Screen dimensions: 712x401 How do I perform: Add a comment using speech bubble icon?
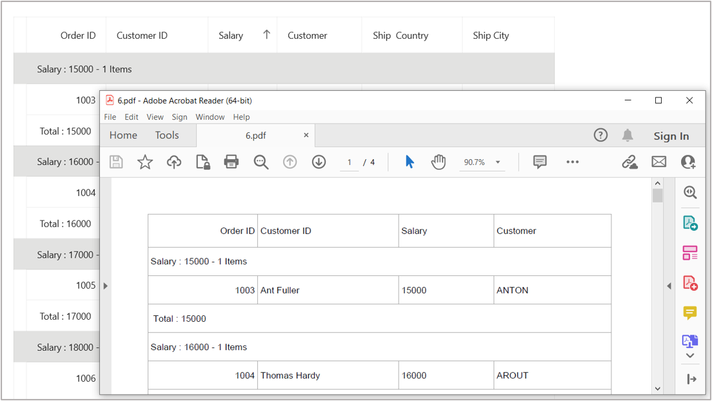tap(540, 162)
